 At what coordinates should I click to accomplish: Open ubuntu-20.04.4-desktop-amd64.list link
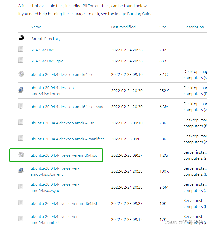(62, 123)
